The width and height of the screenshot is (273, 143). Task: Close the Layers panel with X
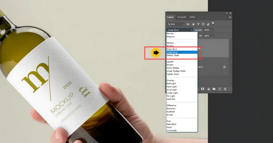point(231,13)
